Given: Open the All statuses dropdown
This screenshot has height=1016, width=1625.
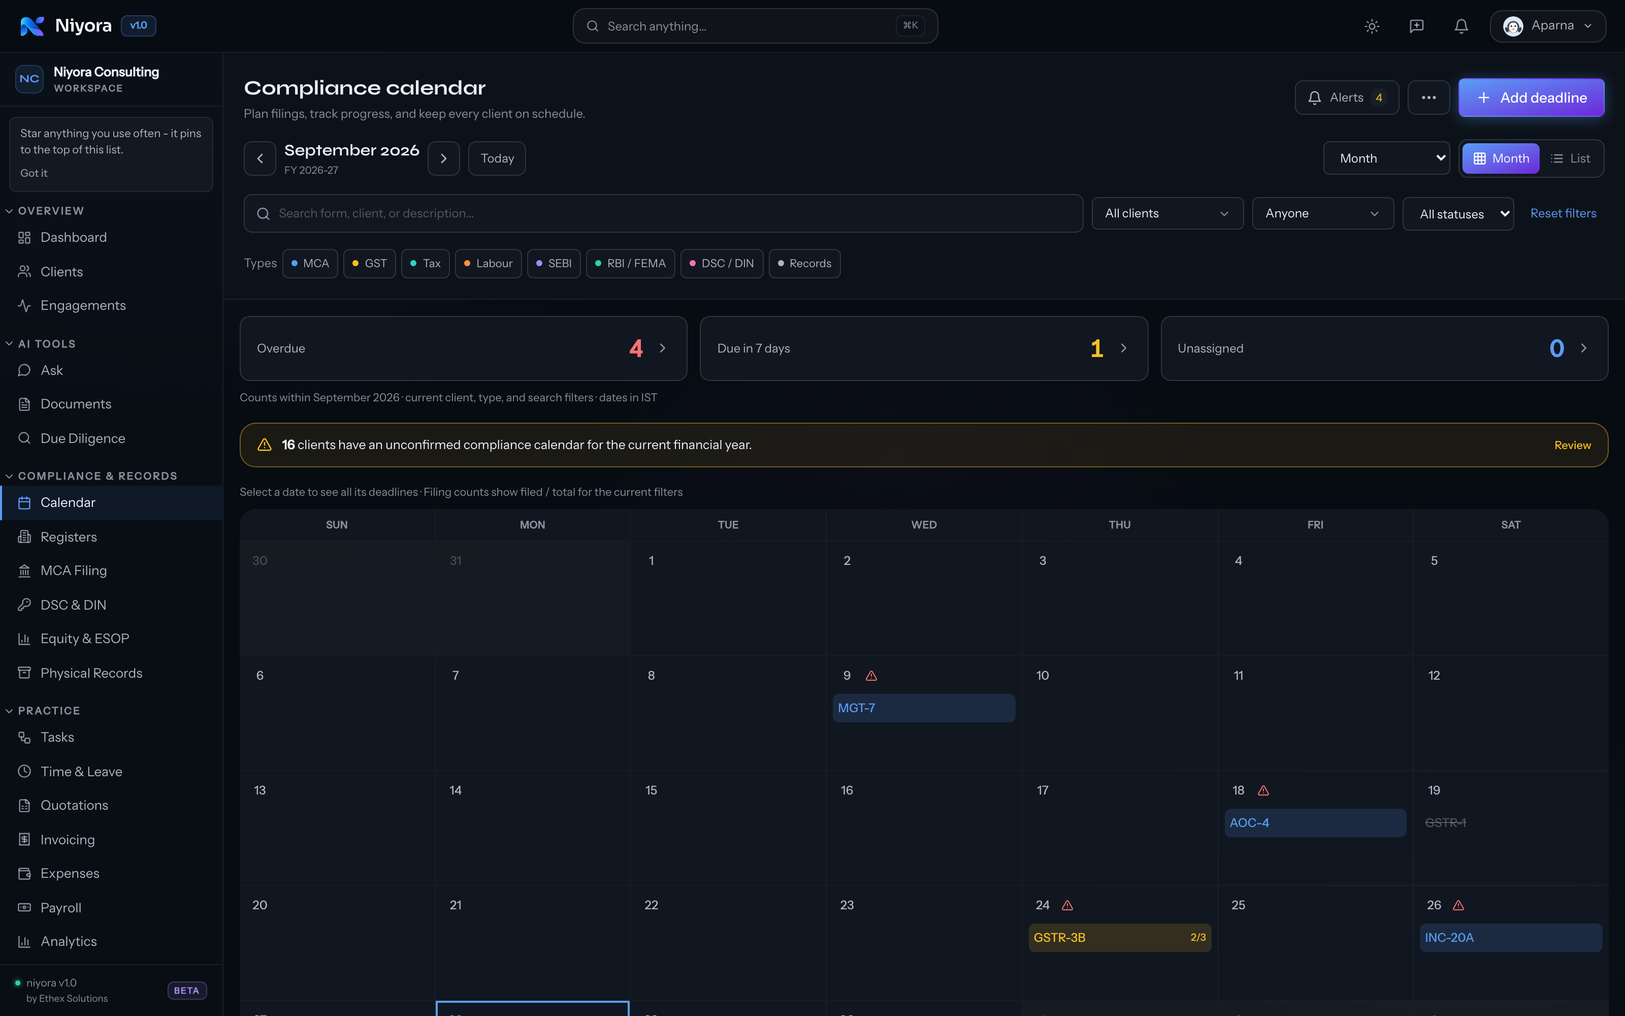Looking at the screenshot, I should click(x=1458, y=214).
